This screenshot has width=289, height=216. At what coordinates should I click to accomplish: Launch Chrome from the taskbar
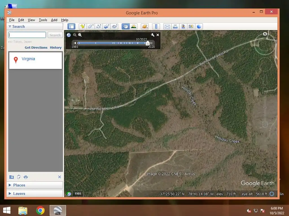40,210
